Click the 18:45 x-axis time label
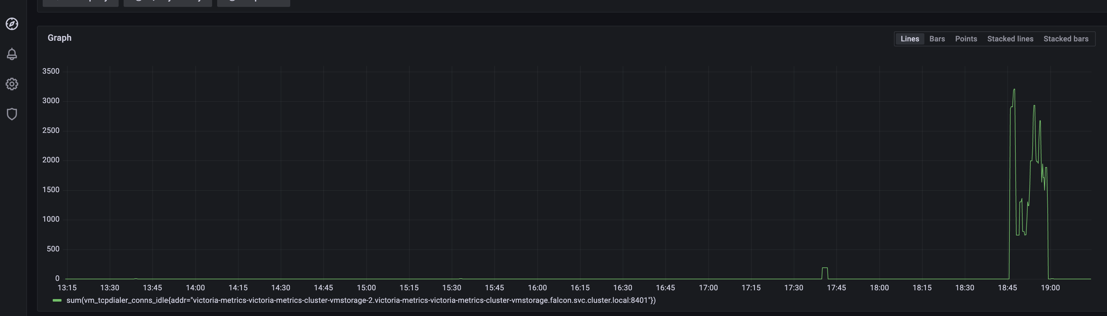Viewport: 1107px width, 316px height. (x=1007, y=288)
